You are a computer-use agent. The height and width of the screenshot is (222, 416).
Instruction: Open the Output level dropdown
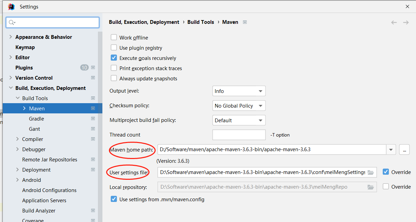point(239,91)
